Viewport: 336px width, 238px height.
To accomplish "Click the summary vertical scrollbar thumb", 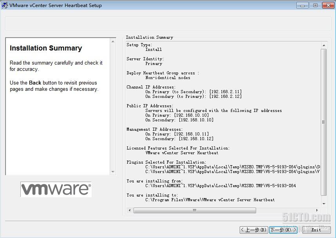I will click(323, 122).
